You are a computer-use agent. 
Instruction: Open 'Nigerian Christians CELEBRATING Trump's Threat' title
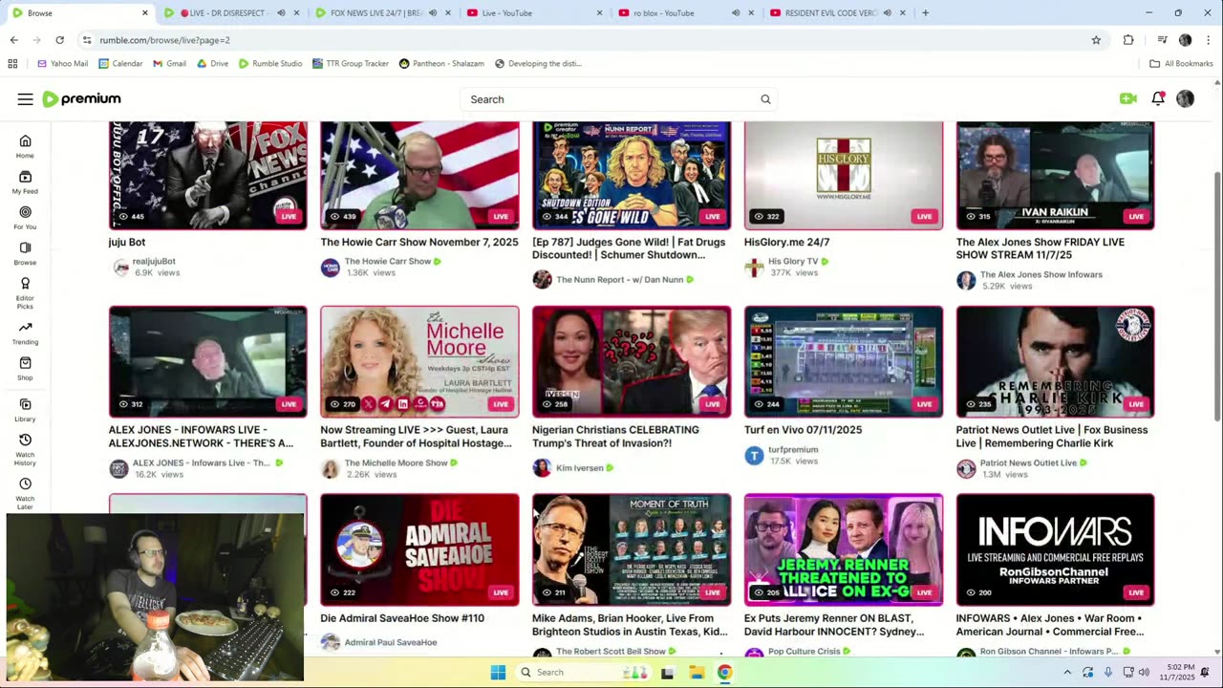[x=615, y=437]
